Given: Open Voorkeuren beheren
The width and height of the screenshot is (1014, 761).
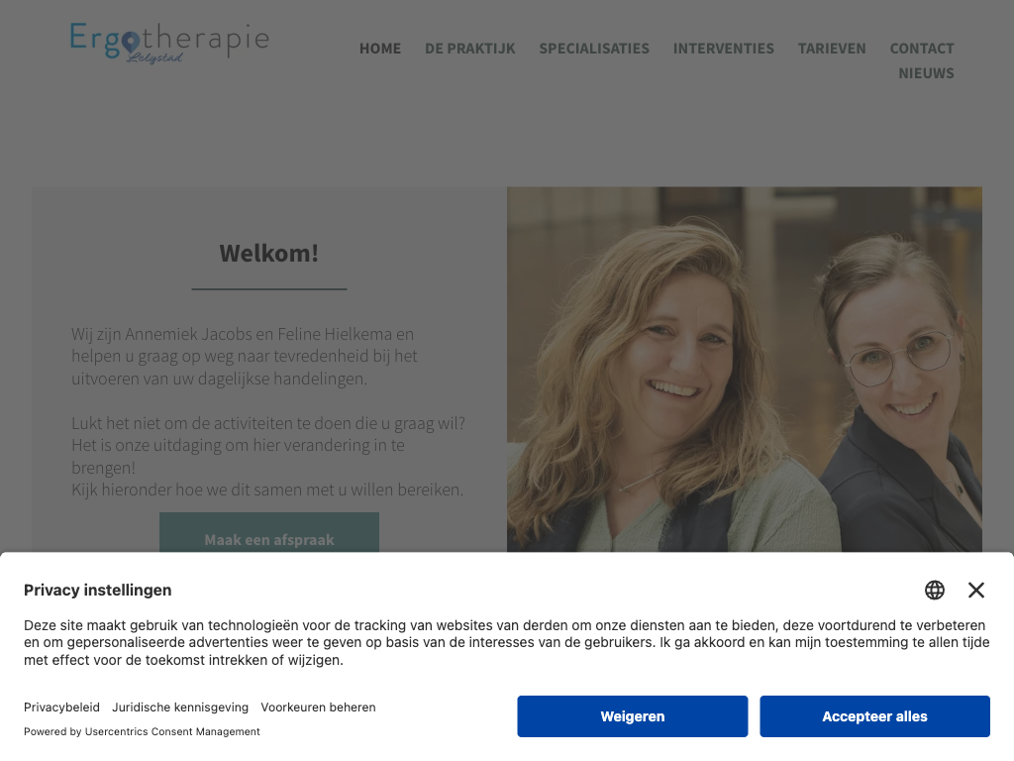Looking at the screenshot, I should point(318,707).
